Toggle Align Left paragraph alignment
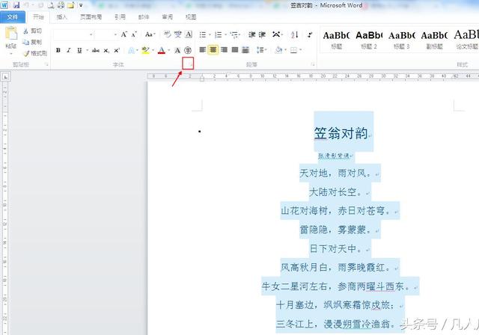479x335 pixels. [202, 50]
